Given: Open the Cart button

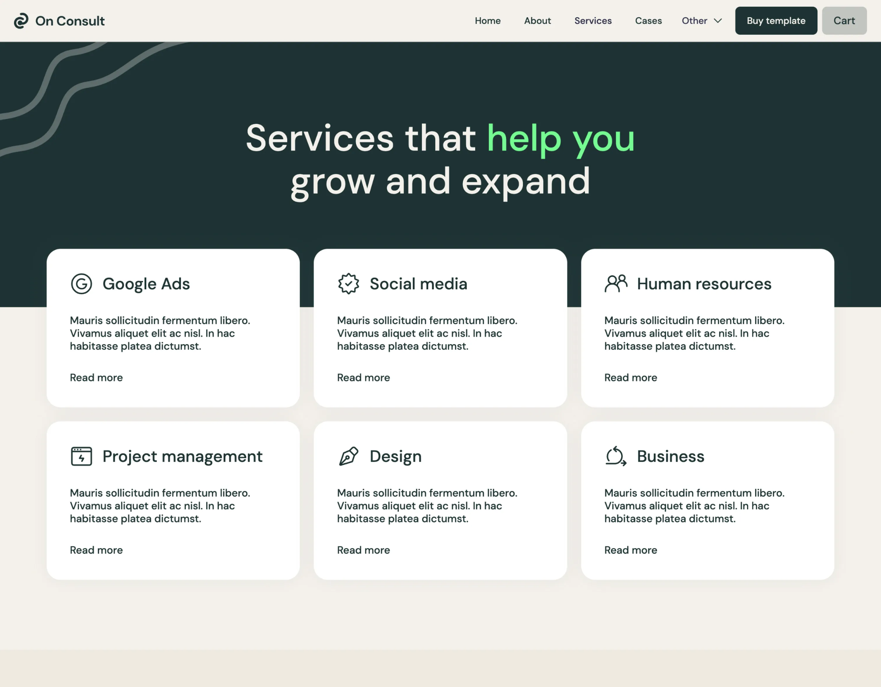Looking at the screenshot, I should coord(844,21).
